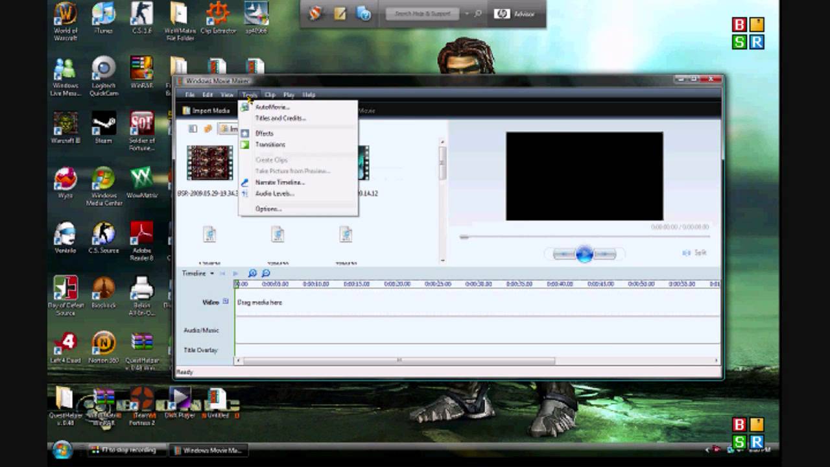The image size is (830, 467).
Task: Open the Adobe Reader 8 desktop shortcut
Action: 141,241
